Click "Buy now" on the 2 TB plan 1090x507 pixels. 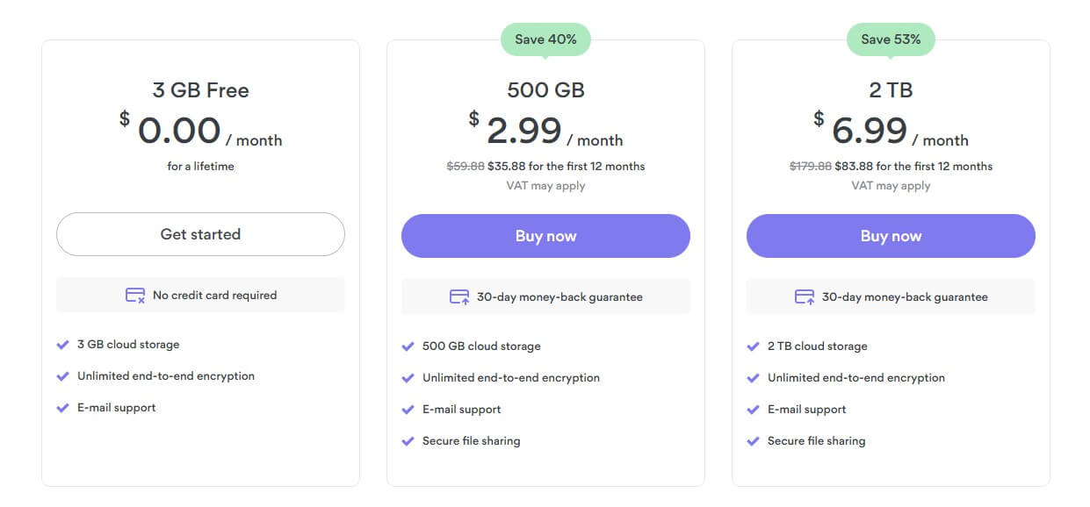click(x=891, y=235)
